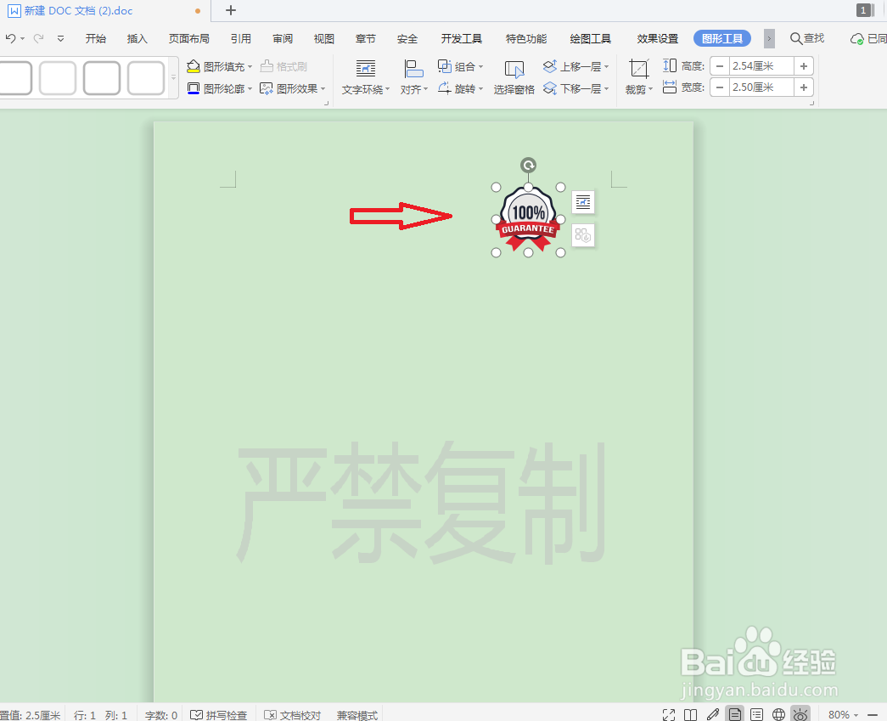Click the Undo arrow icon
Screen dimensions: 887x721
coord(10,38)
